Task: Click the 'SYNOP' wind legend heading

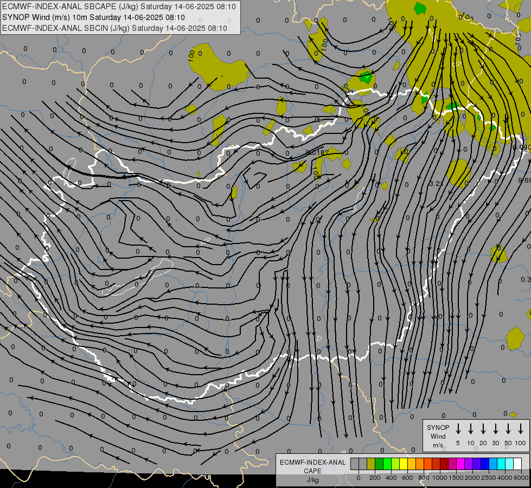Action: 438,428
